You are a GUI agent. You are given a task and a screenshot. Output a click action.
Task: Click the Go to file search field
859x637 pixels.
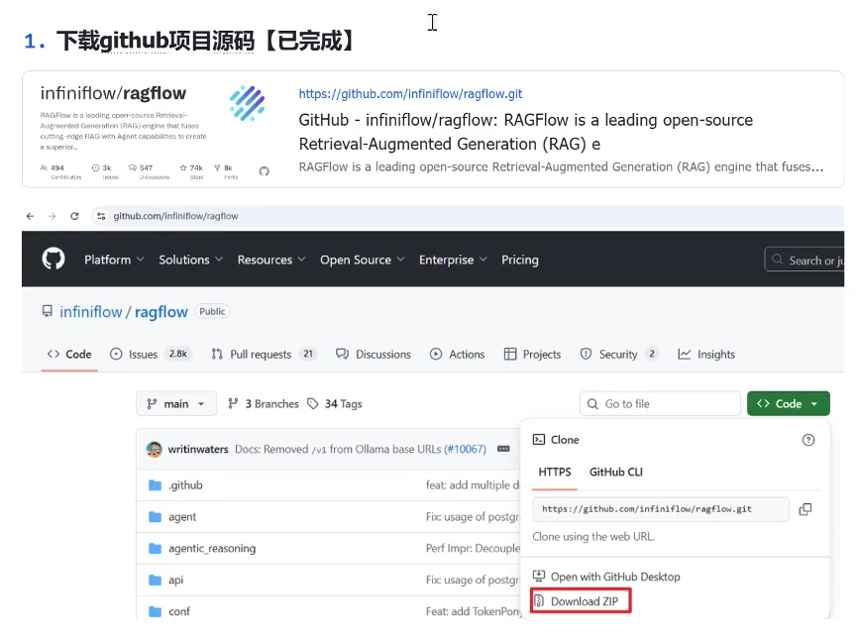[660, 403]
